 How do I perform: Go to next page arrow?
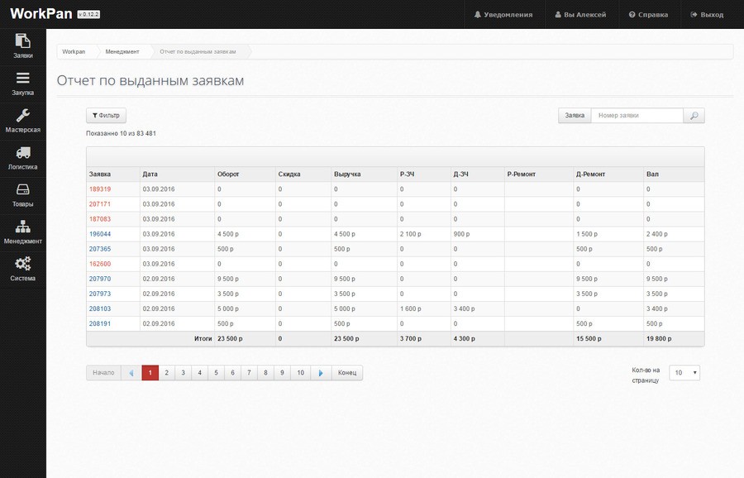pyautogui.click(x=322, y=373)
